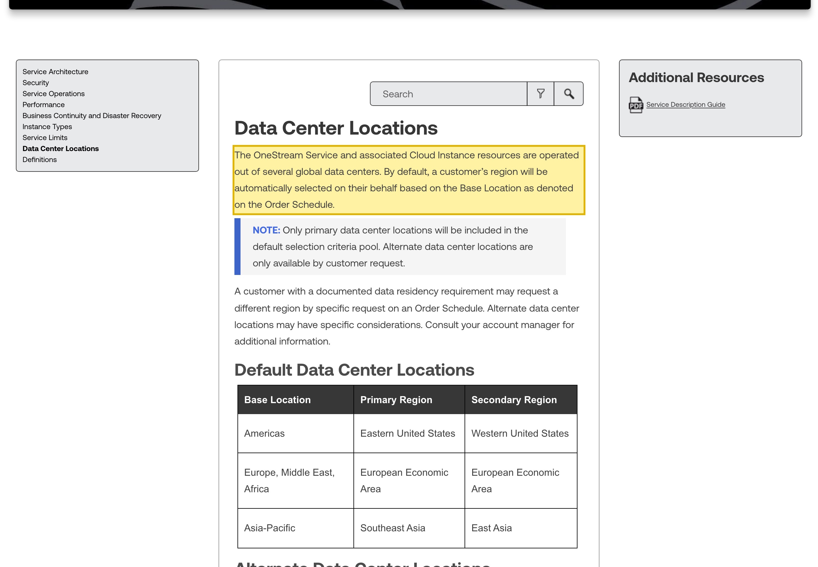Click the Additional Resources heading

coord(697,78)
